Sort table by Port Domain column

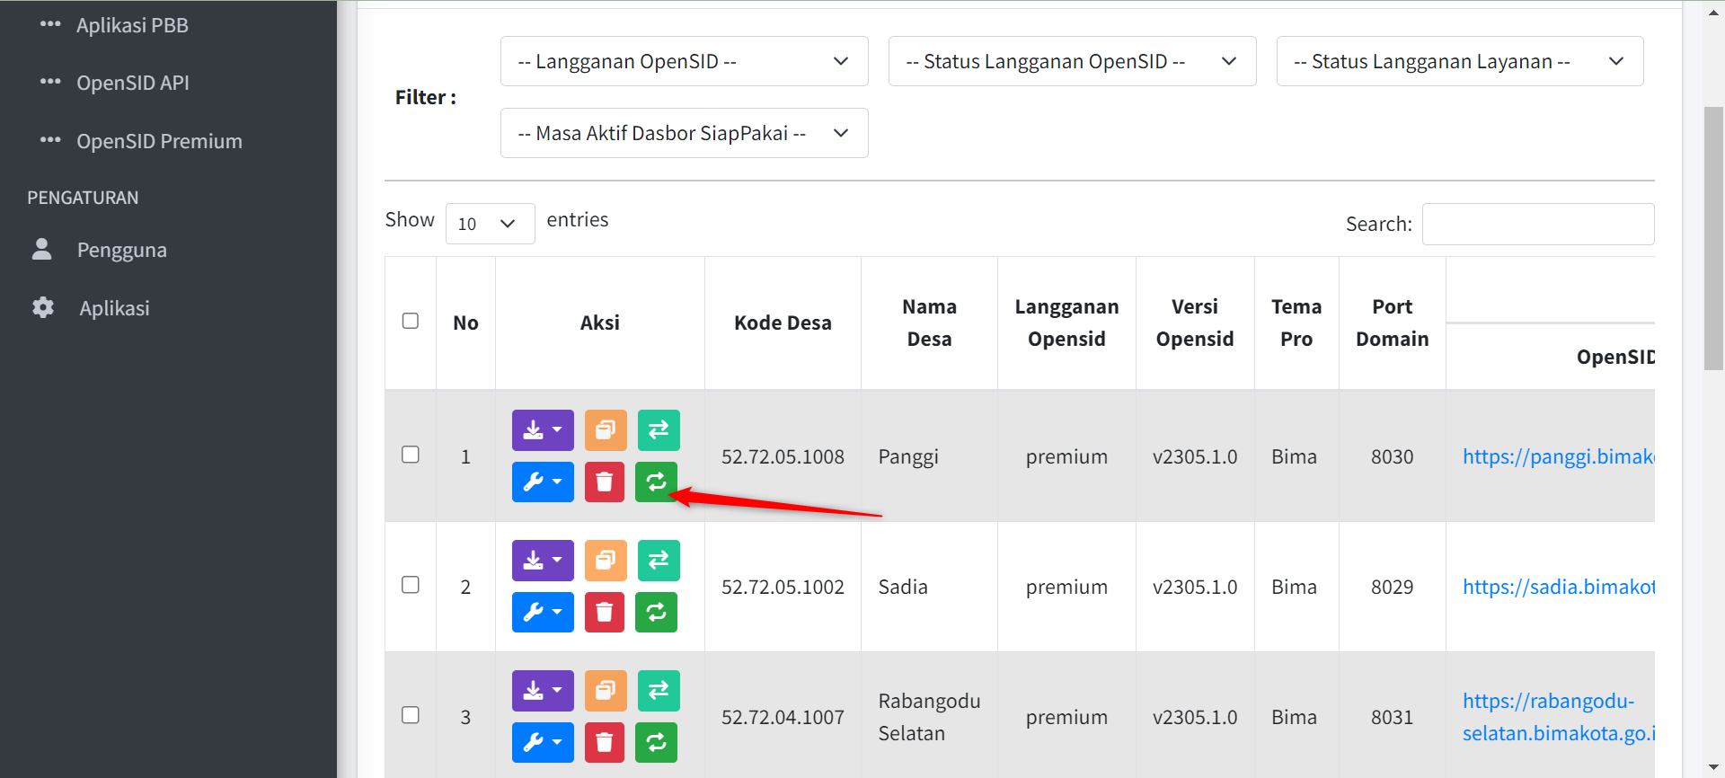point(1392,323)
